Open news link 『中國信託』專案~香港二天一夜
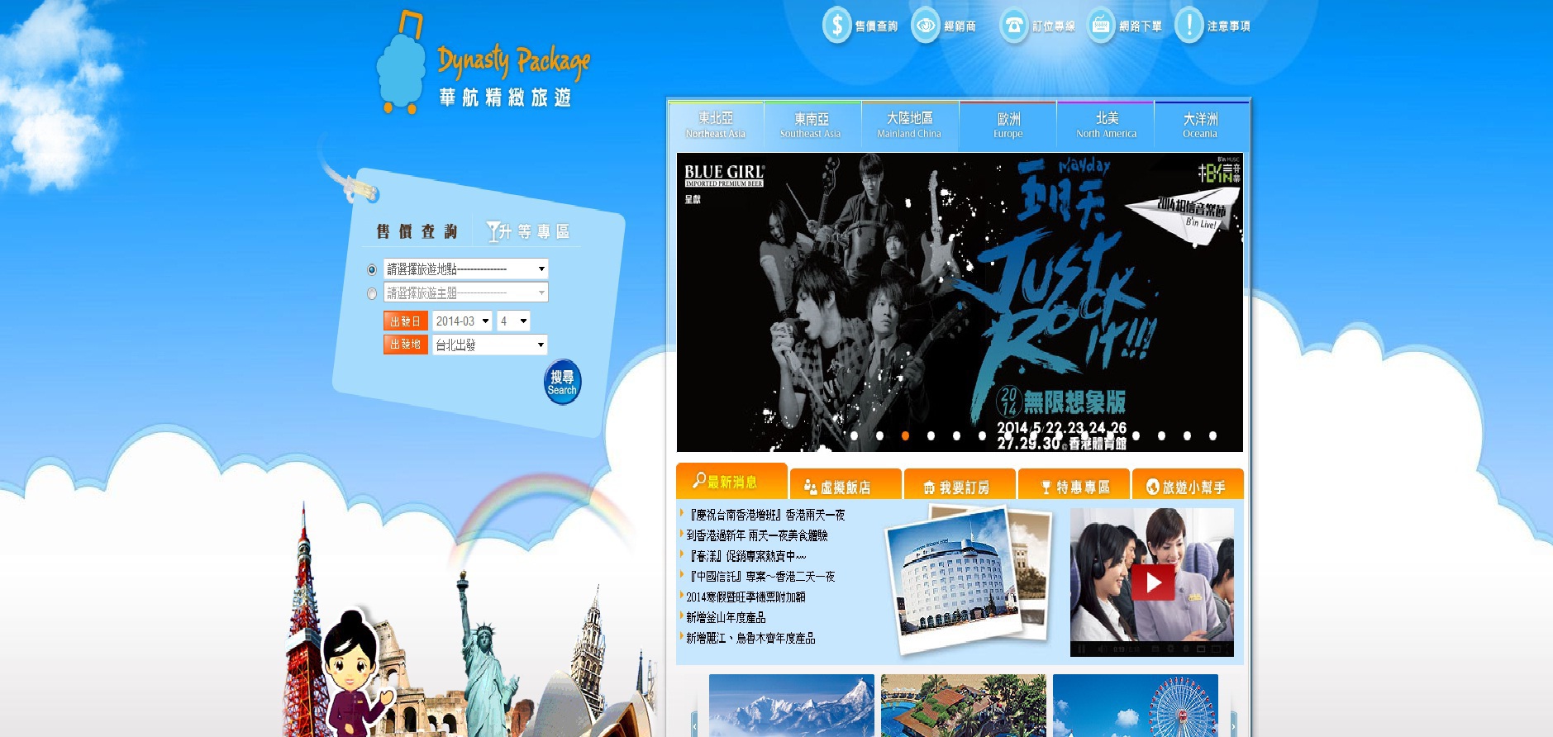Image resolution: width=1553 pixels, height=737 pixels. click(x=761, y=577)
